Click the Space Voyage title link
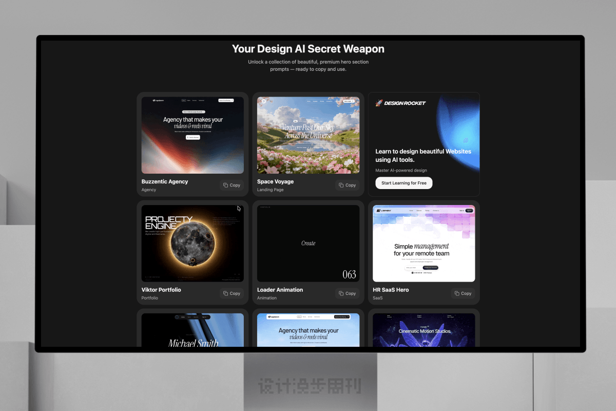The width and height of the screenshot is (616, 411). (275, 182)
